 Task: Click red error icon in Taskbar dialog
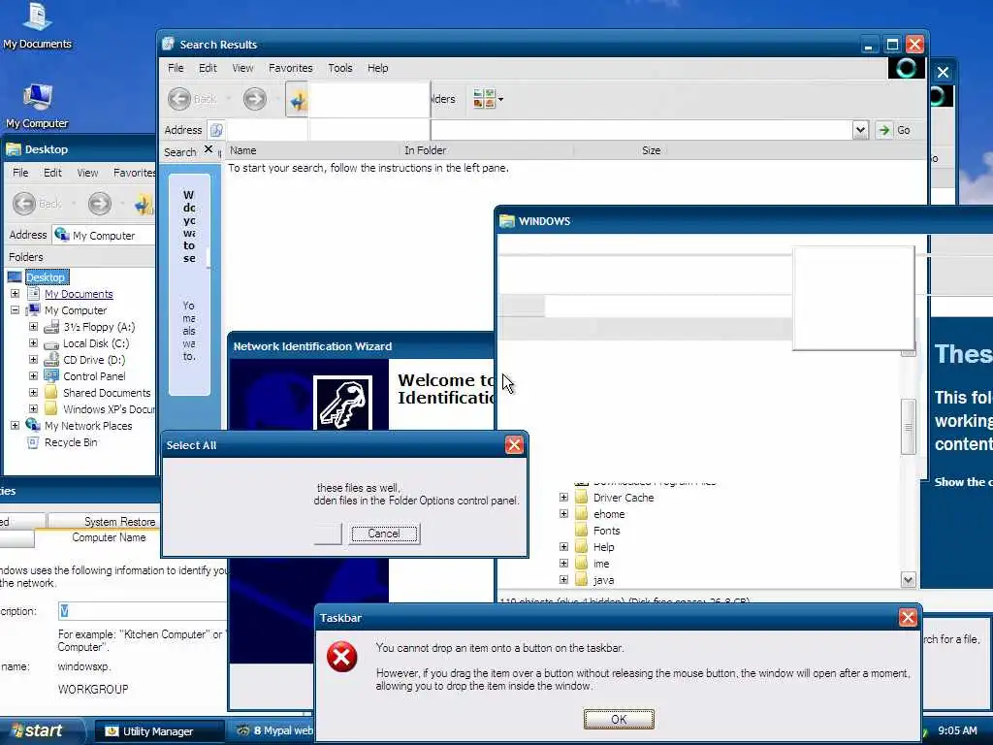pos(341,657)
